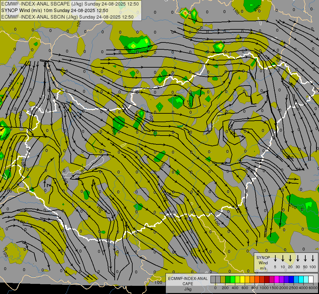The width and height of the screenshot is (319, 294).
Task: Click the '50' wind speed legend number
Action: pyautogui.click(x=305, y=267)
